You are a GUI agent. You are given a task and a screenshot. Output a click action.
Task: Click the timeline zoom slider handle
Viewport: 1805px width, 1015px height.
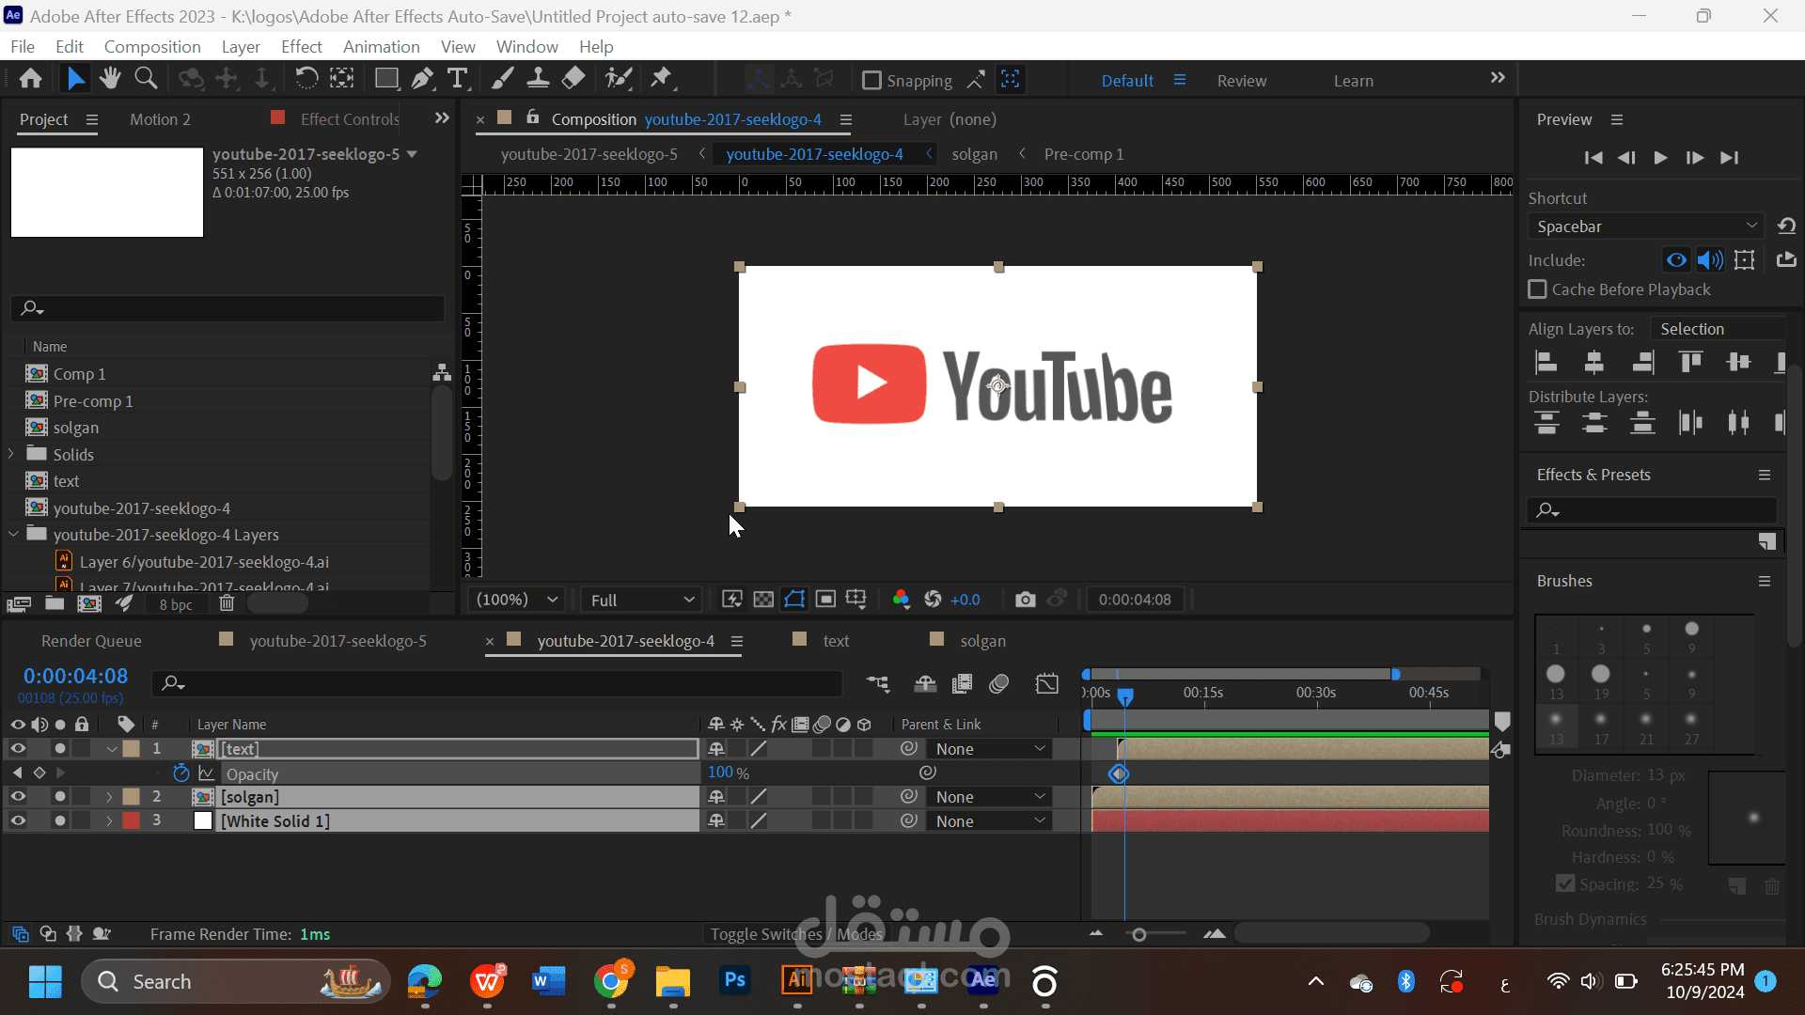coord(1139,934)
